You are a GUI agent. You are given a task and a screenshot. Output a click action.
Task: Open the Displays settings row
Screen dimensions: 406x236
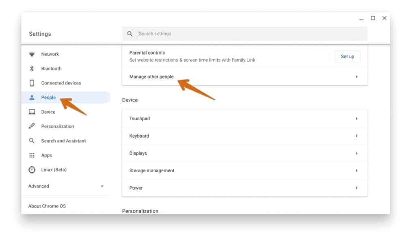[244, 153]
